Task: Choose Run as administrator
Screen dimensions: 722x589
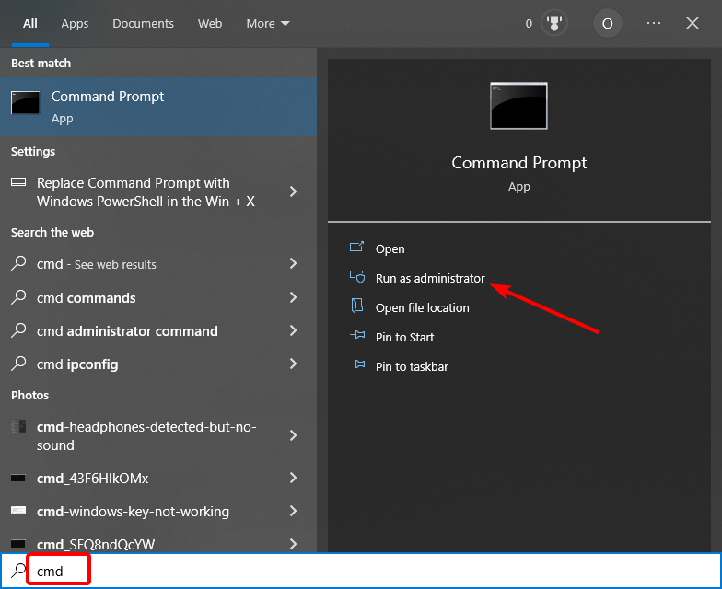Action: [x=429, y=278]
